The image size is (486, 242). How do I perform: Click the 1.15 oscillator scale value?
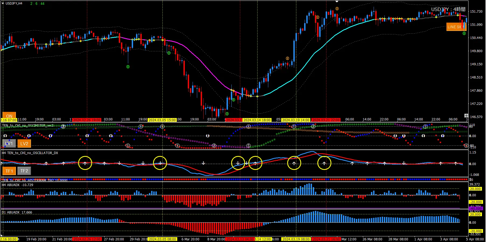(473, 152)
